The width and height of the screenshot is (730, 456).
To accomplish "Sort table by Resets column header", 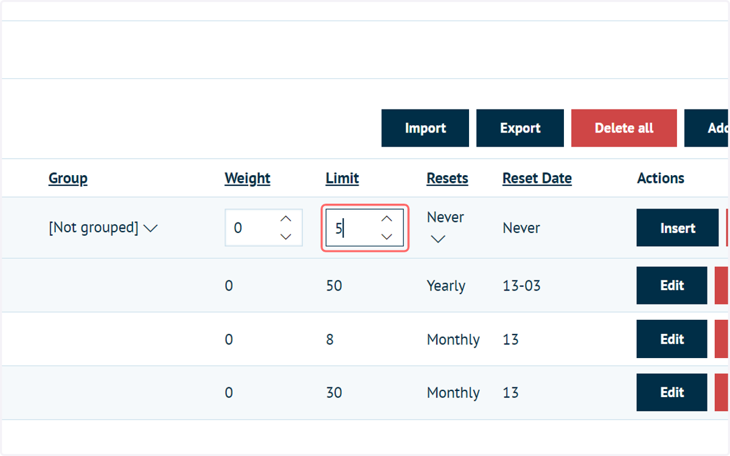I will [x=448, y=178].
